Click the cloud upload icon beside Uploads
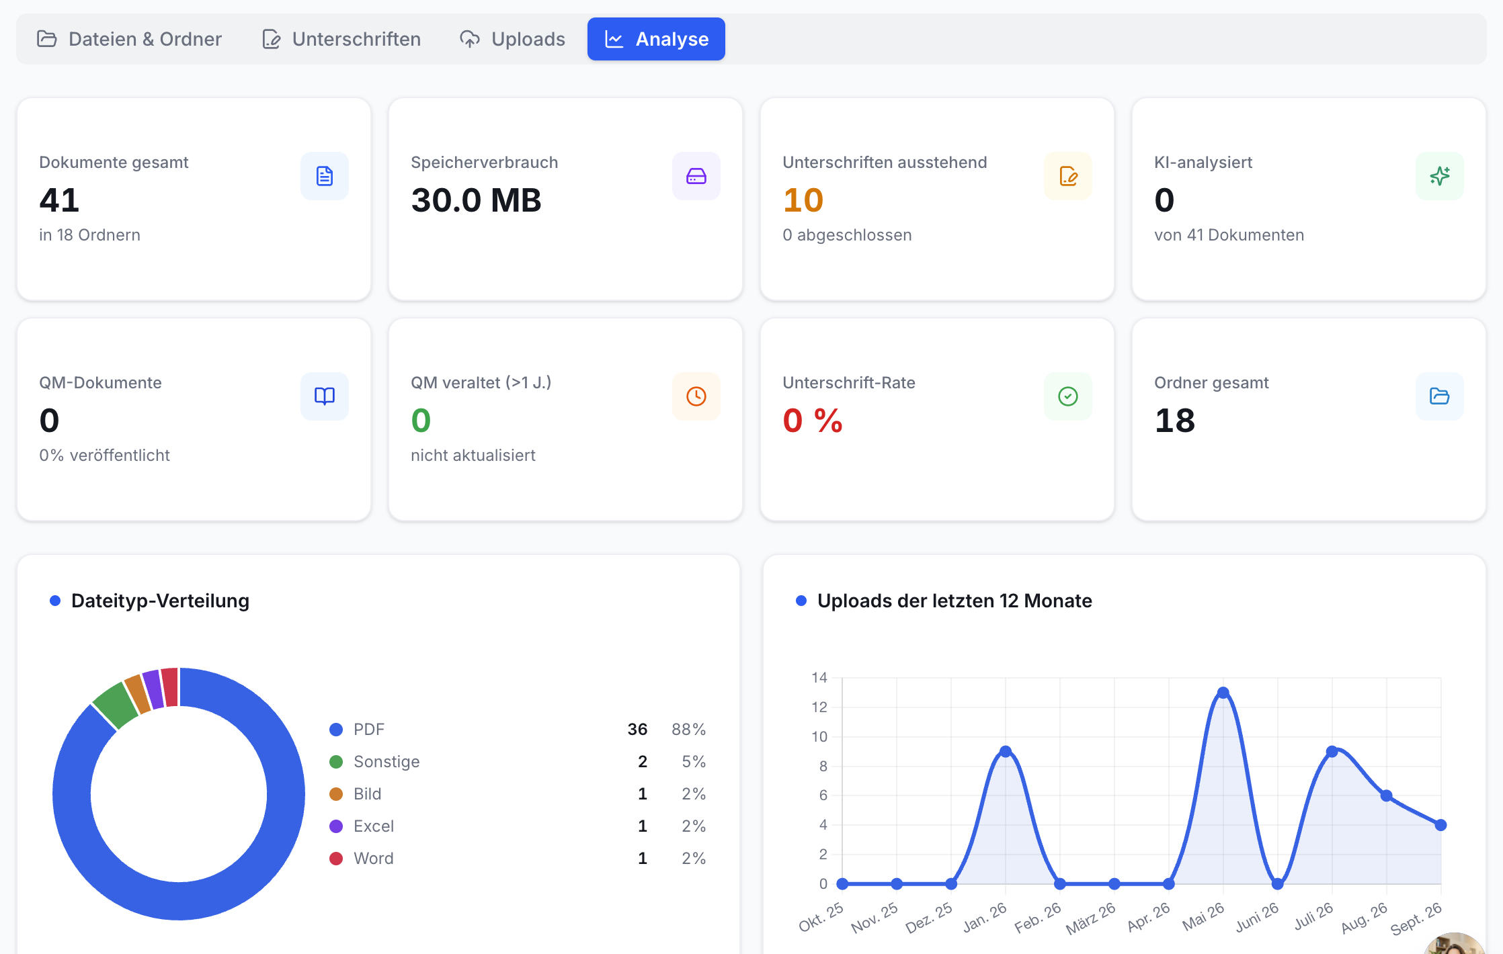The height and width of the screenshot is (954, 1503). 470,39
